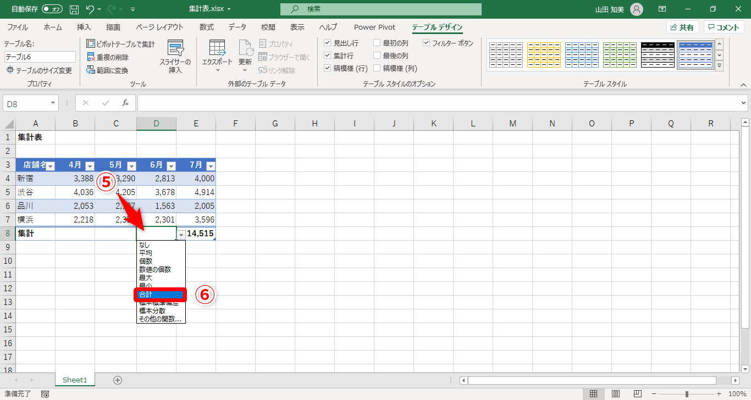
Task: Toggle the AutoSave (自動保存) switch
Action: [x=53, y=9]
